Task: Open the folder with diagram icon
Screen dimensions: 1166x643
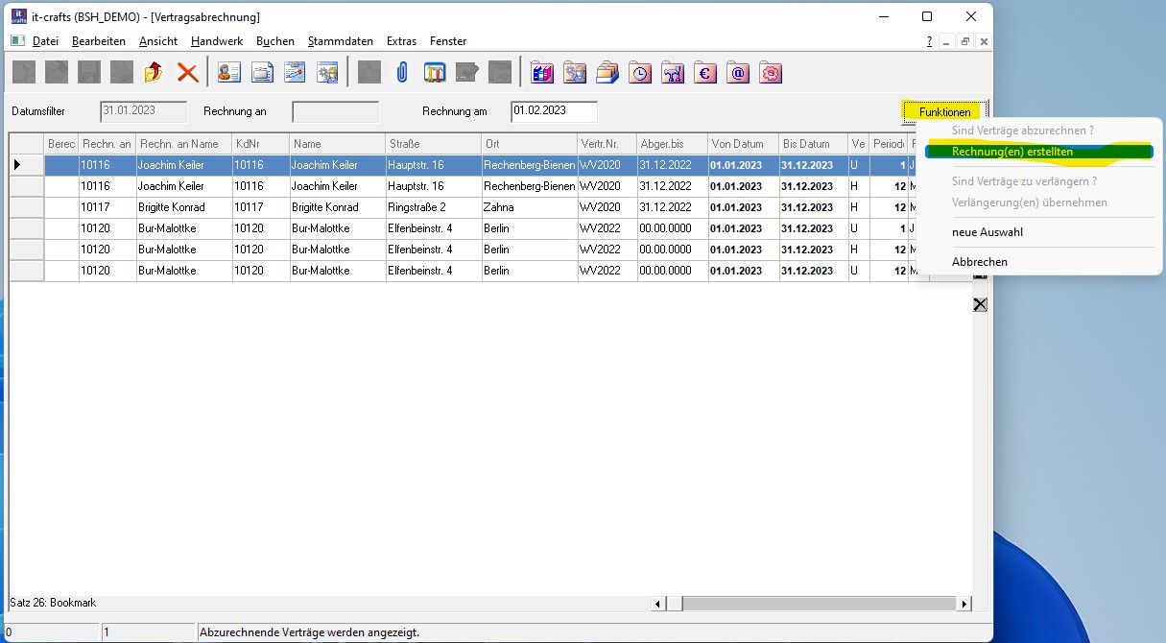Action: coord(673,72)
